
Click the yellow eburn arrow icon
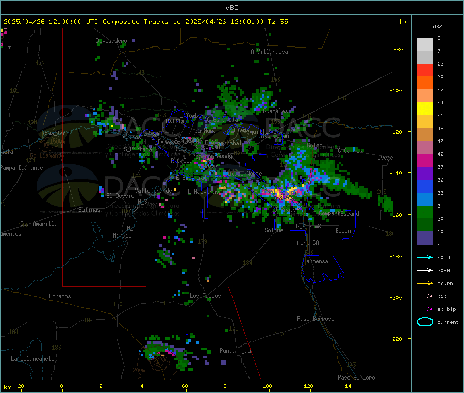point(425,284)
